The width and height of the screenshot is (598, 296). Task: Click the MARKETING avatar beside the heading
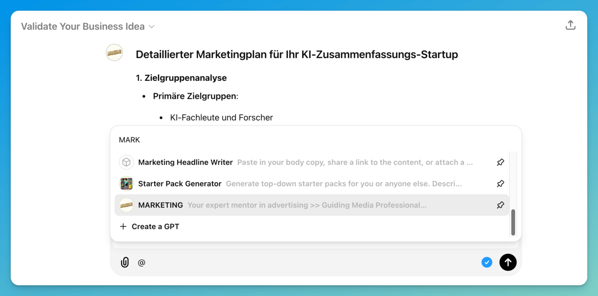pyautogui.click(x=114, y=53)
